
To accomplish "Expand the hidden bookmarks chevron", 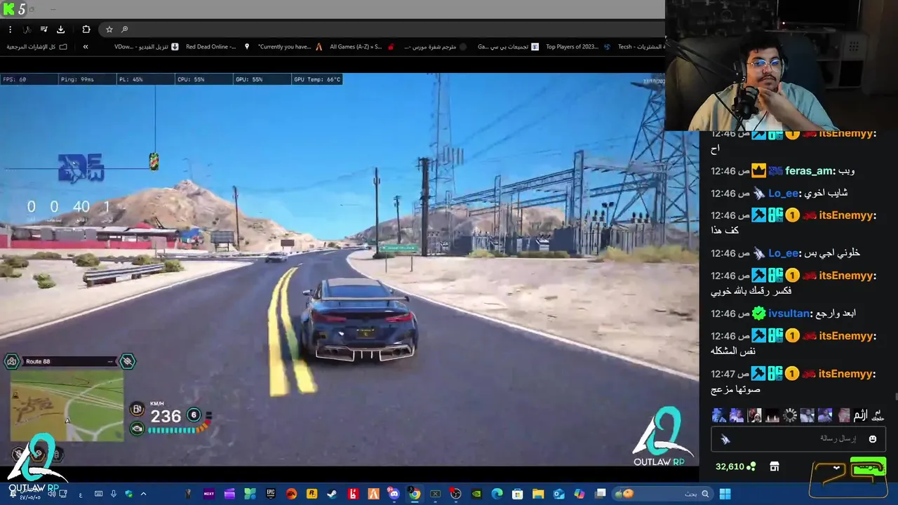I will (x=86, y=47).
